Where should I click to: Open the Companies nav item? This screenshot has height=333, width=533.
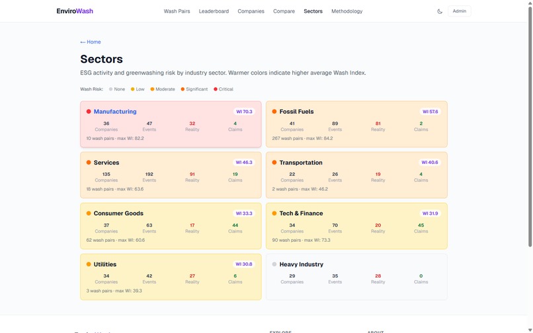[251, 11]
